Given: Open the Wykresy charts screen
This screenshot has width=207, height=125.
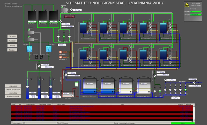Looking at the screenshot, I should tap(12, 41).
